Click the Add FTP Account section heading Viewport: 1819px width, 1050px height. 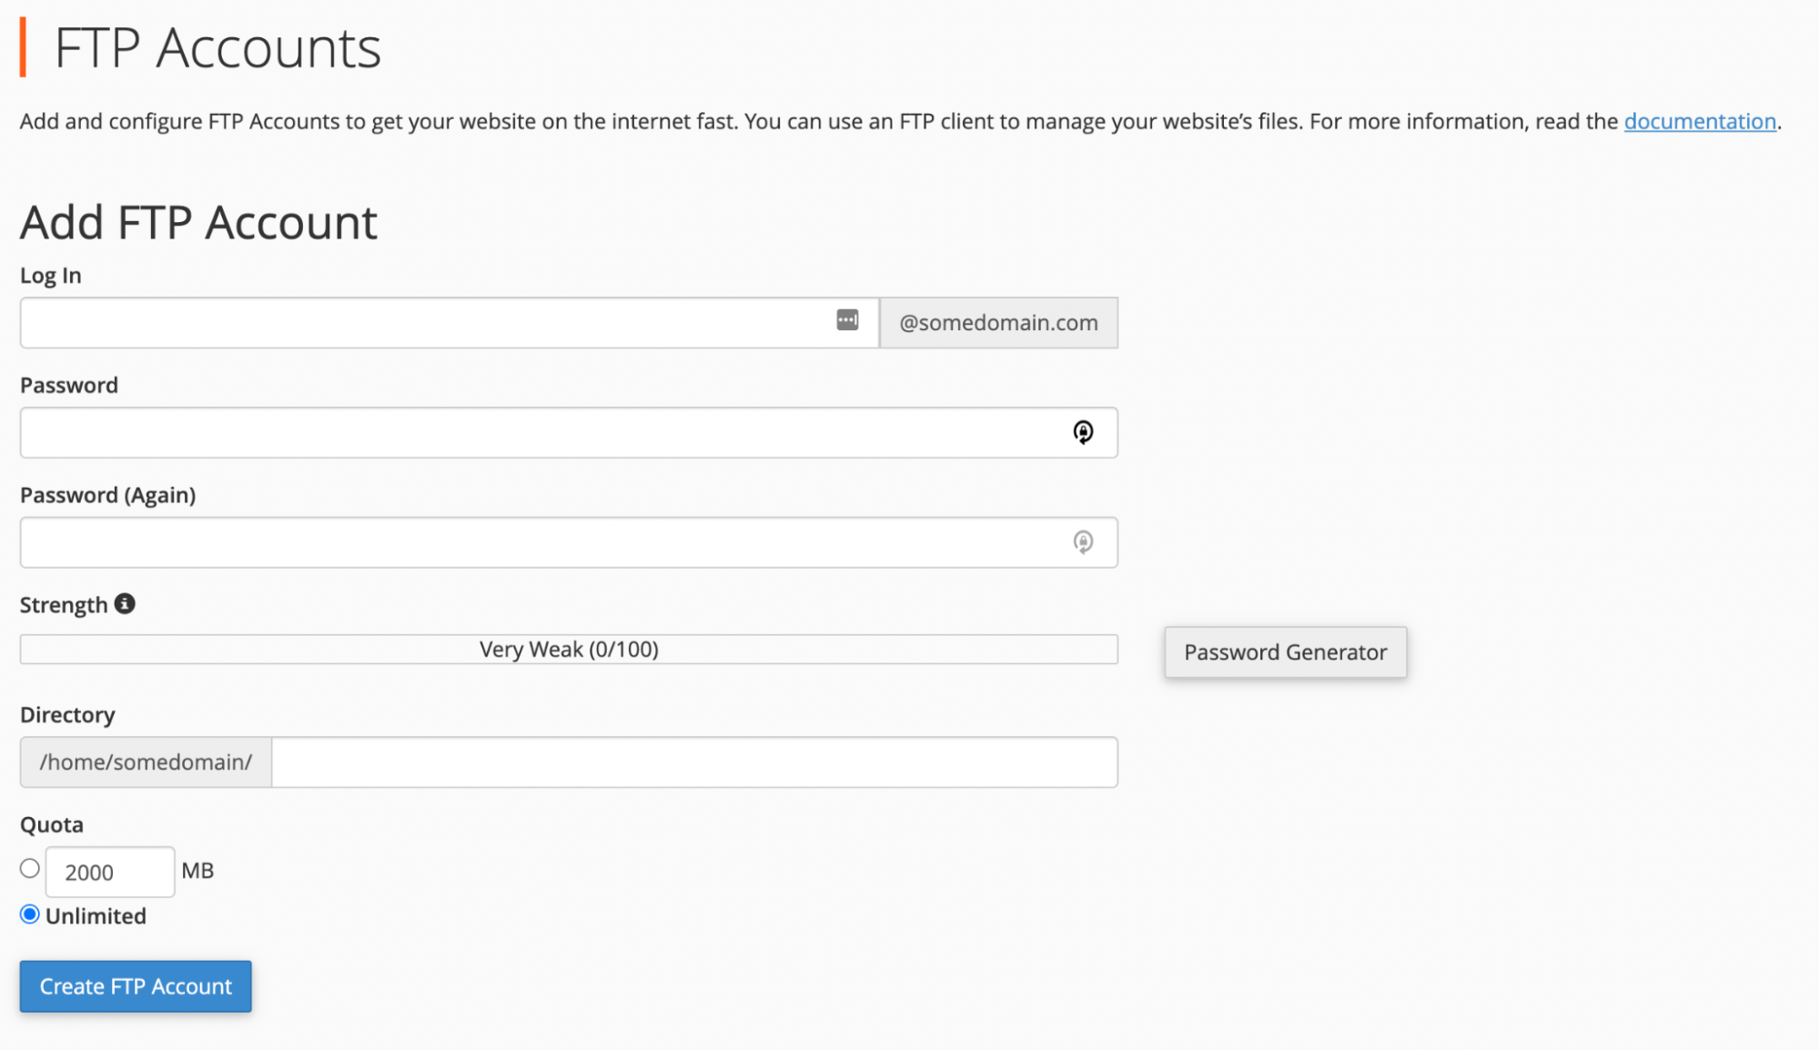pos(198,223)
